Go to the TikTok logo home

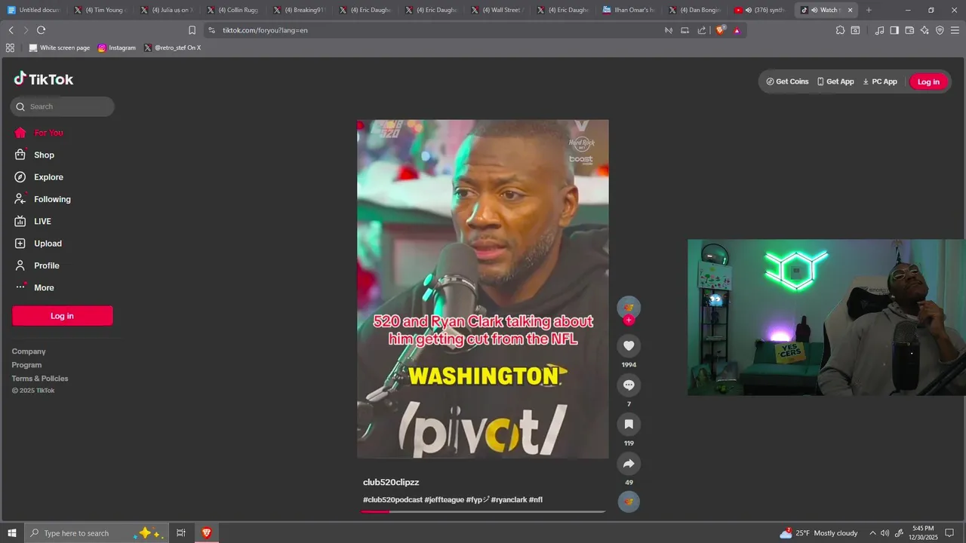pyautogui.click(x=43, y=79)
